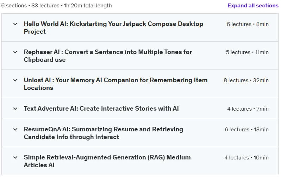281x177 pixels.
Task: Click the 6 lectures 13min label
Action: [246, 130]
